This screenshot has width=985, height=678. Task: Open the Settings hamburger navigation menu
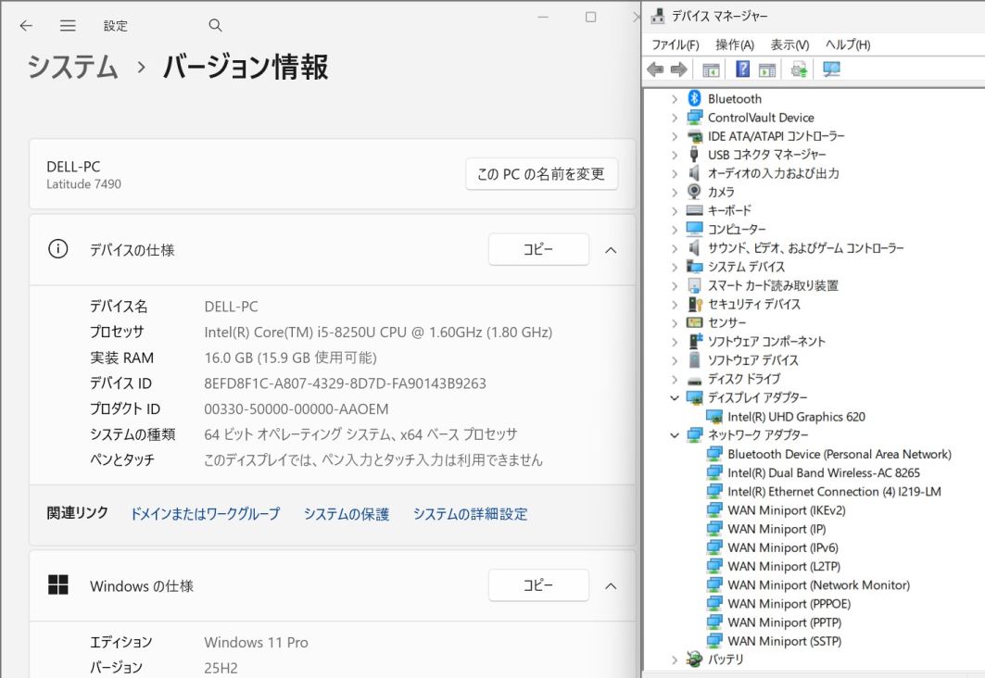pos(68,26)
